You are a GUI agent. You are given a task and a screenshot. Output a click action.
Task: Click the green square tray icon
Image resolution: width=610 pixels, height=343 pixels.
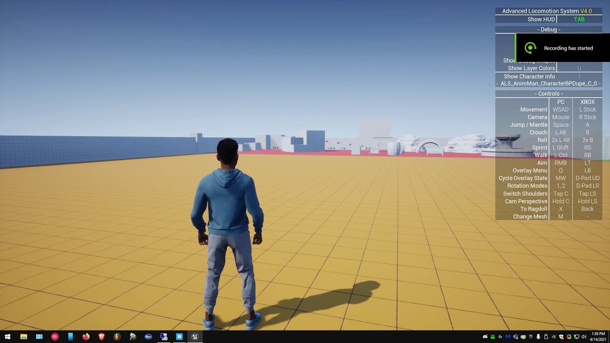point(493,337)
